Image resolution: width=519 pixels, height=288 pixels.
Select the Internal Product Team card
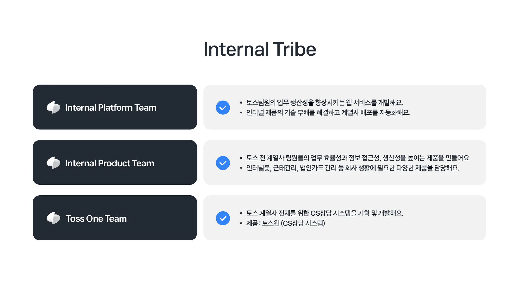(x=115, y=162)
